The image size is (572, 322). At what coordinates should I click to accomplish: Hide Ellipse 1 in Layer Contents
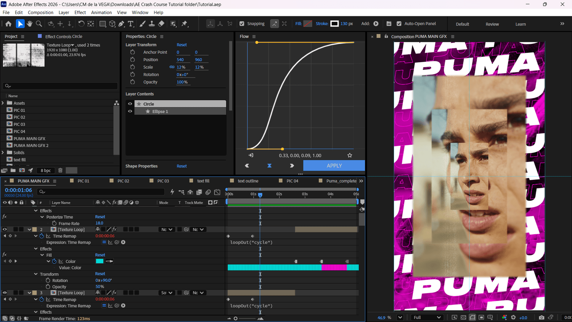click(130, 111)
